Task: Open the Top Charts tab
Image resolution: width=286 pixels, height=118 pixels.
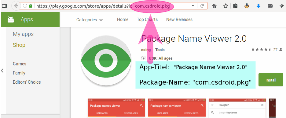Action: tap(147, 19)
